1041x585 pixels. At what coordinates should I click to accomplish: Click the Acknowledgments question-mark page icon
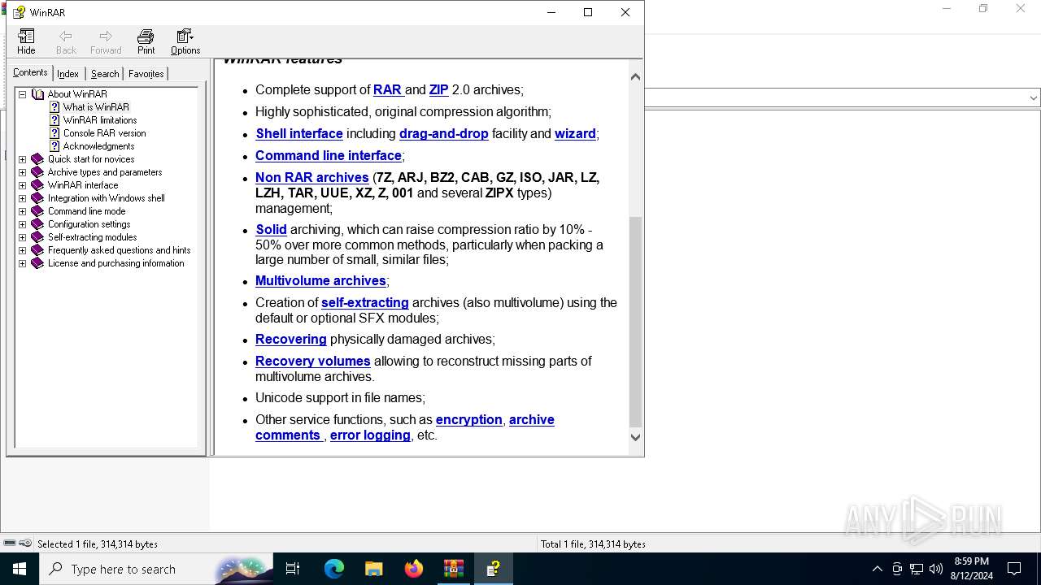tap(54, 146)
